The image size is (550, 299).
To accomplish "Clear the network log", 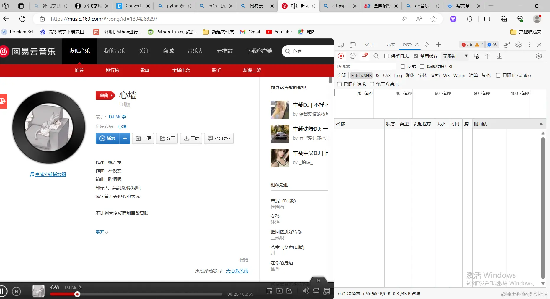I will pyautogui.click(x=352, y=56).
